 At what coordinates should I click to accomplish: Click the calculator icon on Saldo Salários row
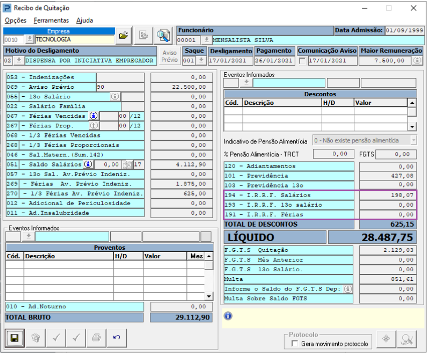click(127, 164)
